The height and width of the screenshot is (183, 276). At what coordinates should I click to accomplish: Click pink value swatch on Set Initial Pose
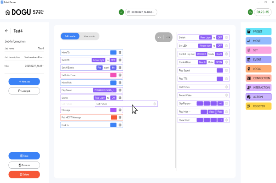(x=113, y=75)
